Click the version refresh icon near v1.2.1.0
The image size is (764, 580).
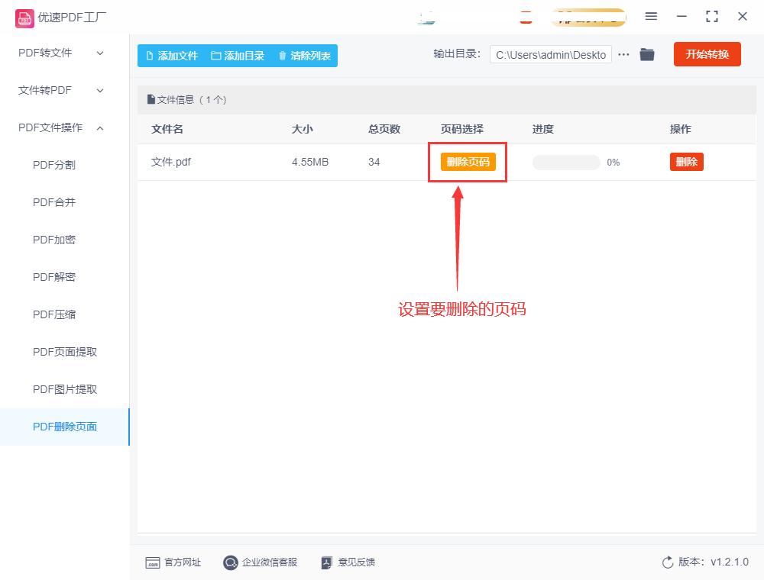[669, 562]
